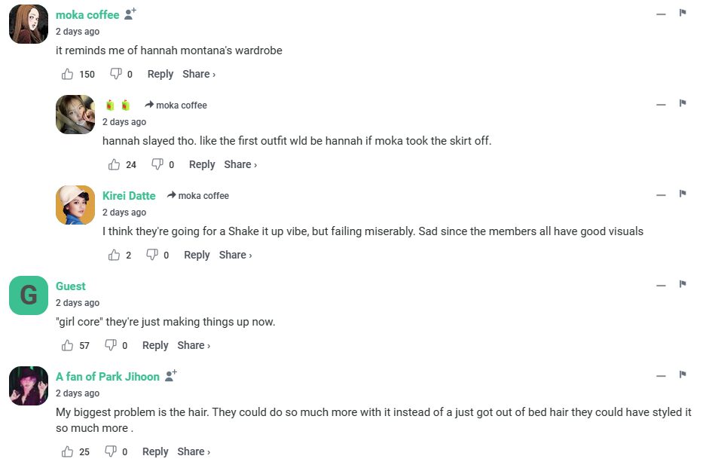This screenshot has height=462, width=703.
Task: Upvote the "hannah slayed tho" reply
Action: coord(115,164)
